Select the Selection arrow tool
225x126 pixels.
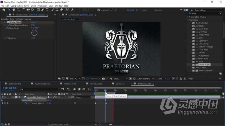(9, 10)
